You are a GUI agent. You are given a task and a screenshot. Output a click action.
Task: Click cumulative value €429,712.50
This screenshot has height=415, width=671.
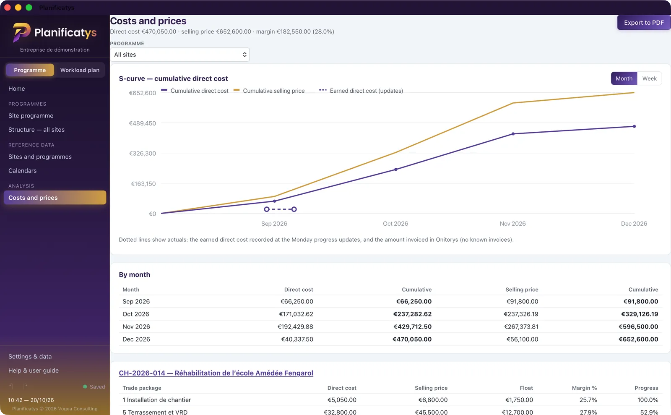(x=413, y=326)
